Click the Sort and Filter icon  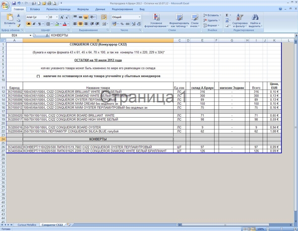point(239,20)
